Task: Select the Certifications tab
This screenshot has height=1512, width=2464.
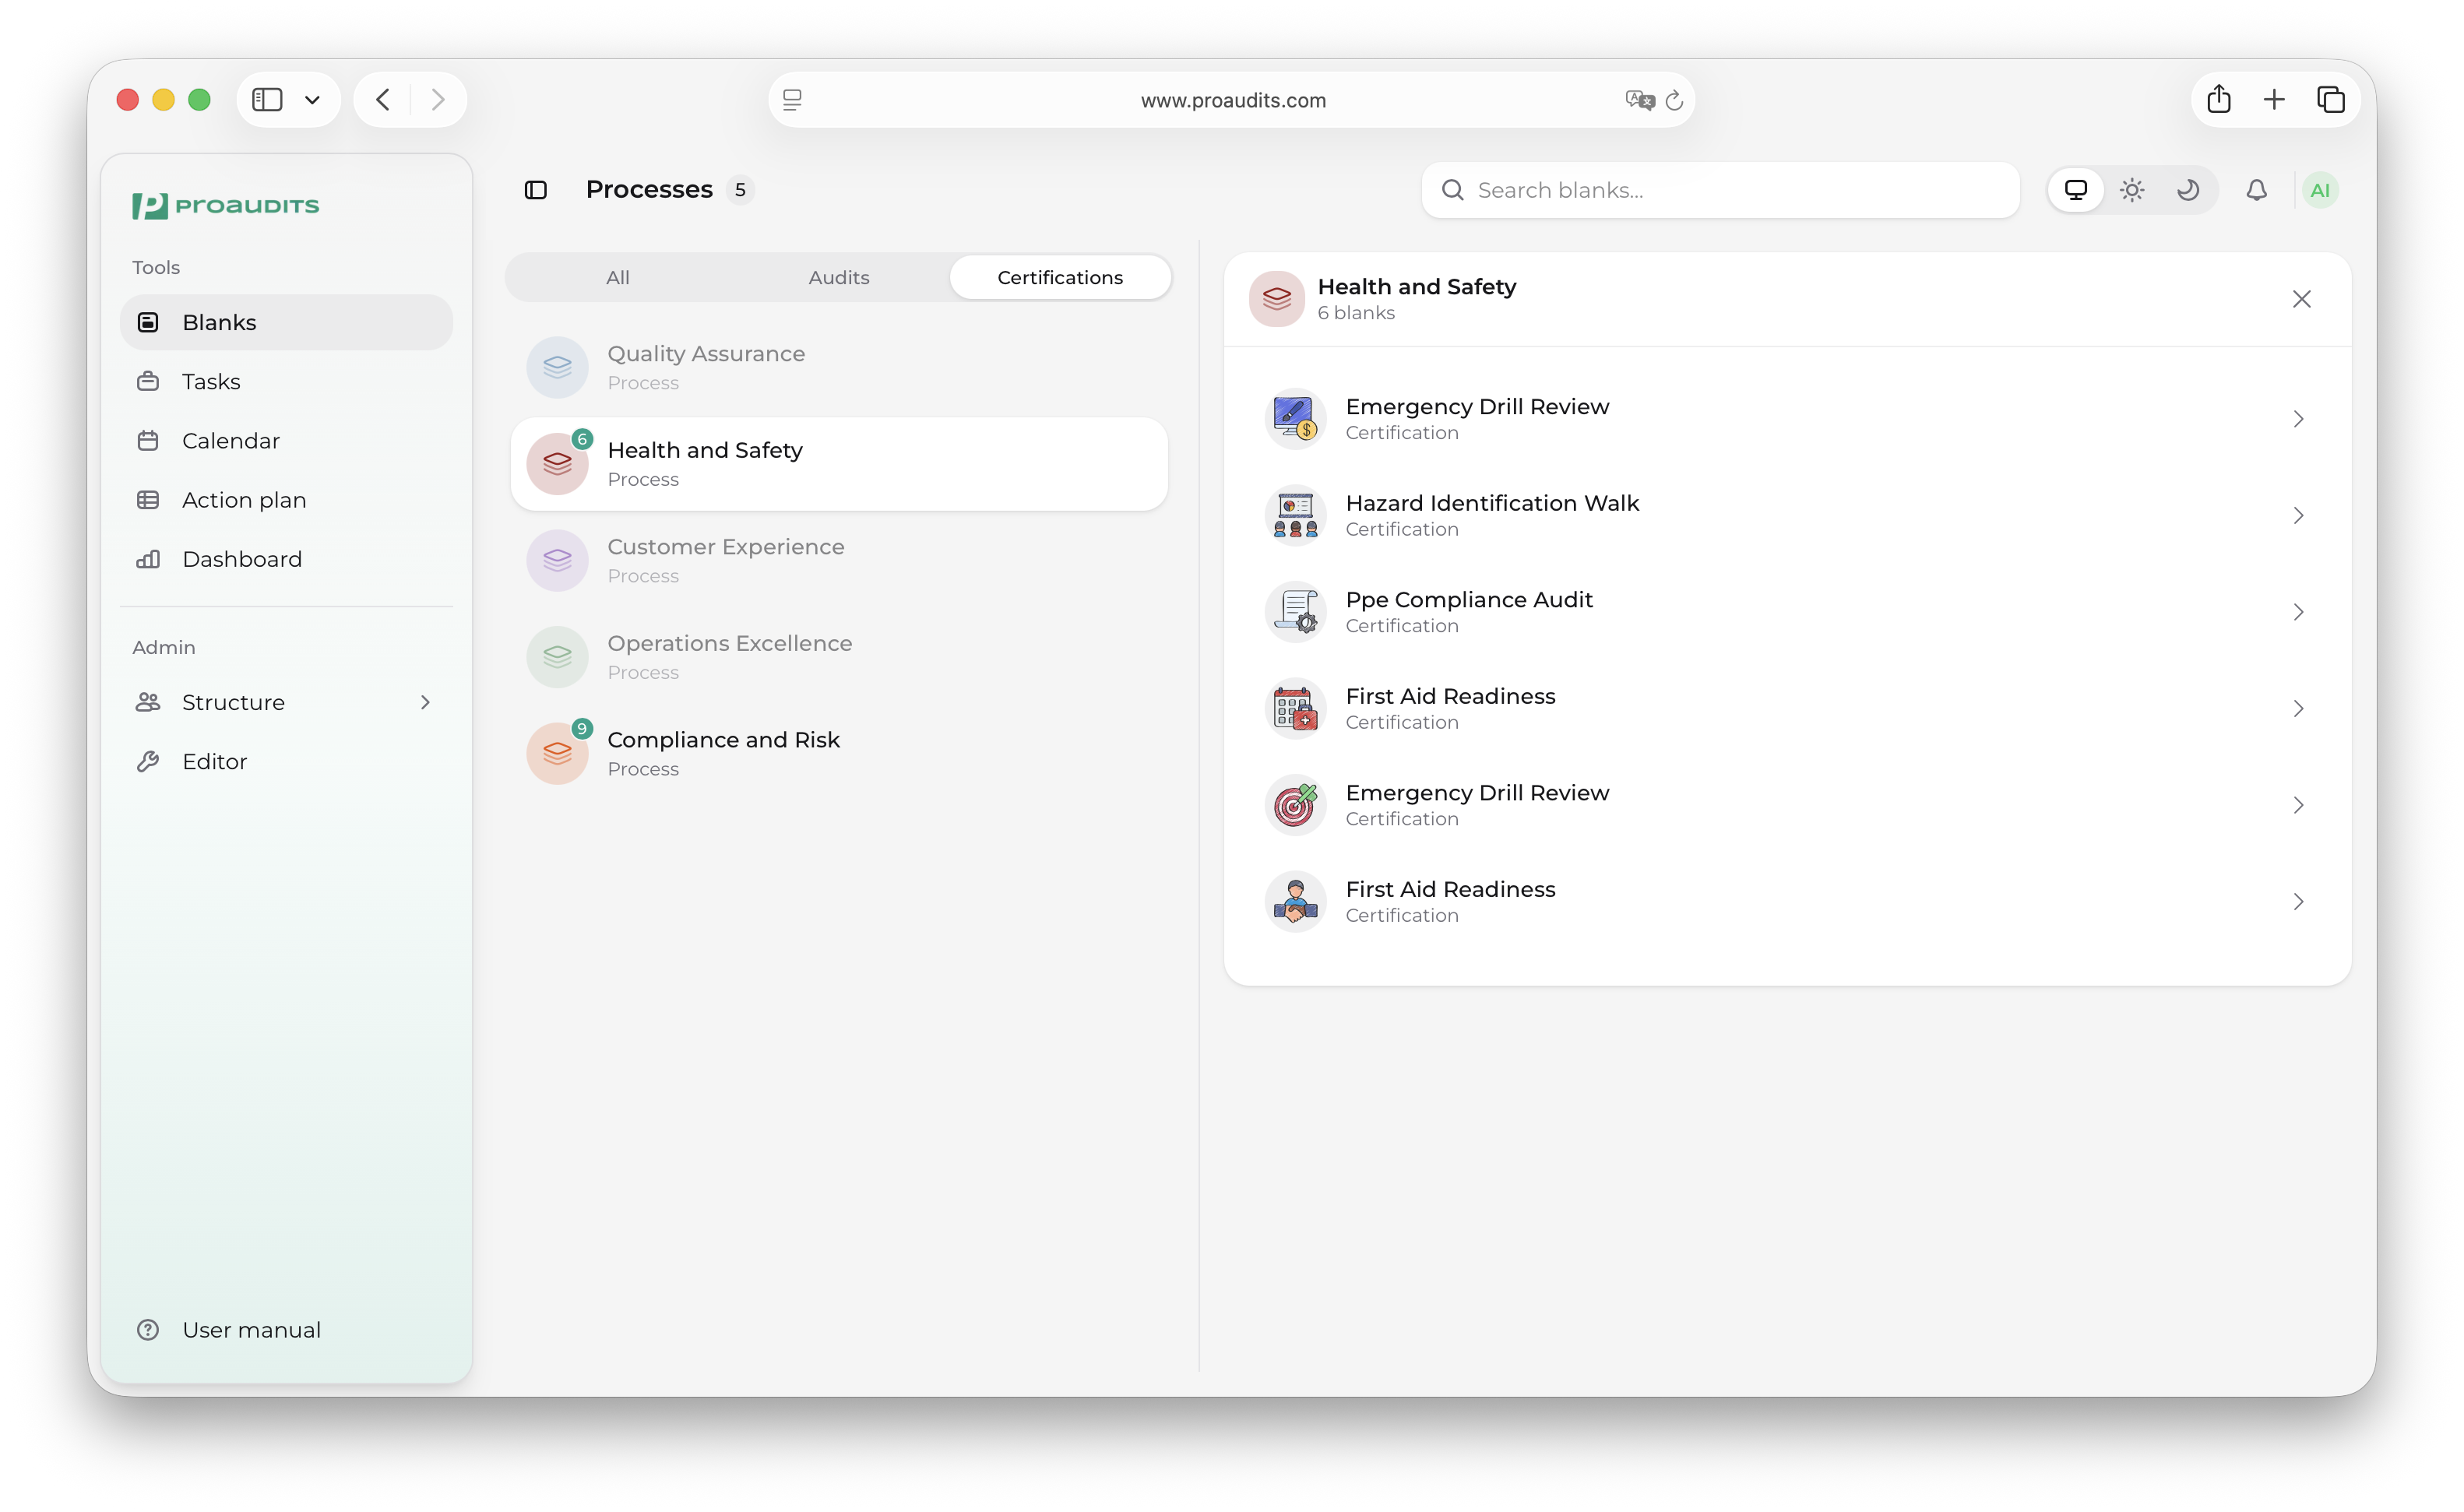Action: [x=1060, y=277]
